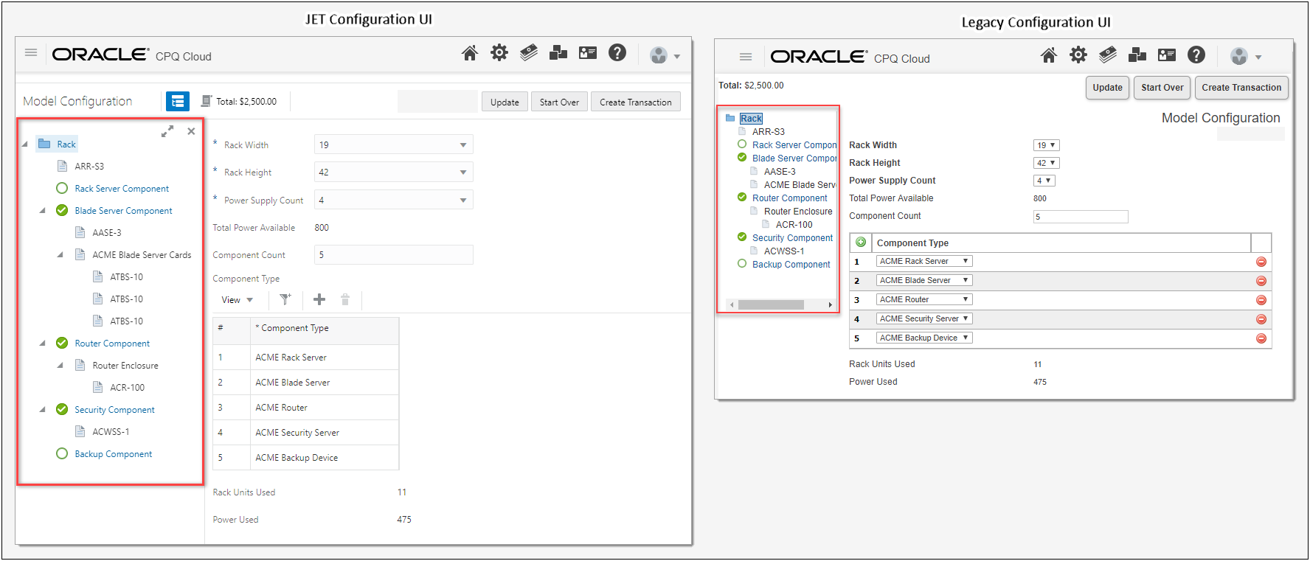This screenshot has height=561, width=1310.
Task: Click Component Count field in Legacy UI
Action: (x=1081, y=217)
